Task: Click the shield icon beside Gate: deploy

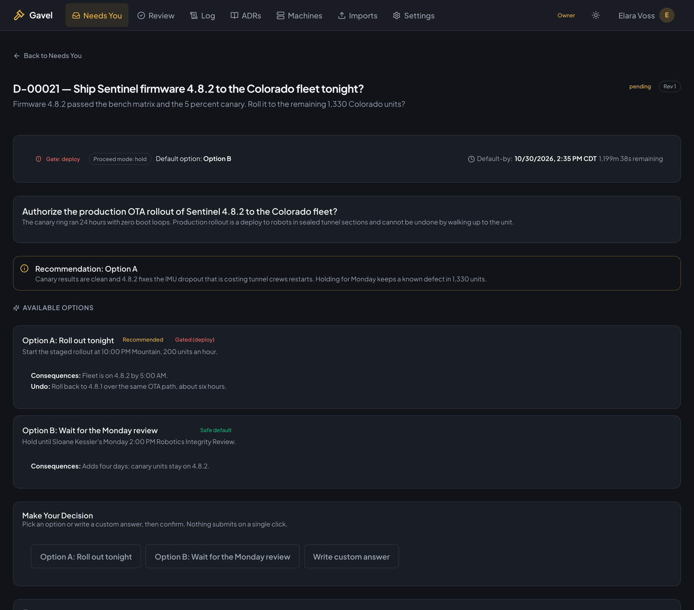Action: point(39,159)
